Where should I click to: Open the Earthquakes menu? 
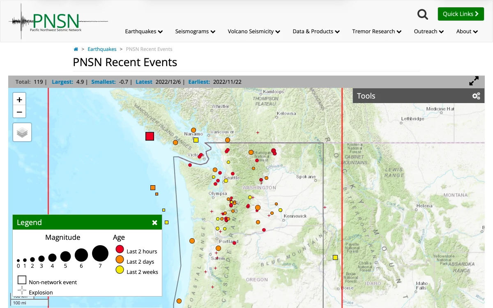[x=144, y=31]
